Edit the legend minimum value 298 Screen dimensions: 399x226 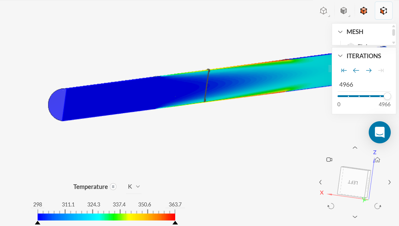tap(38, 205)
